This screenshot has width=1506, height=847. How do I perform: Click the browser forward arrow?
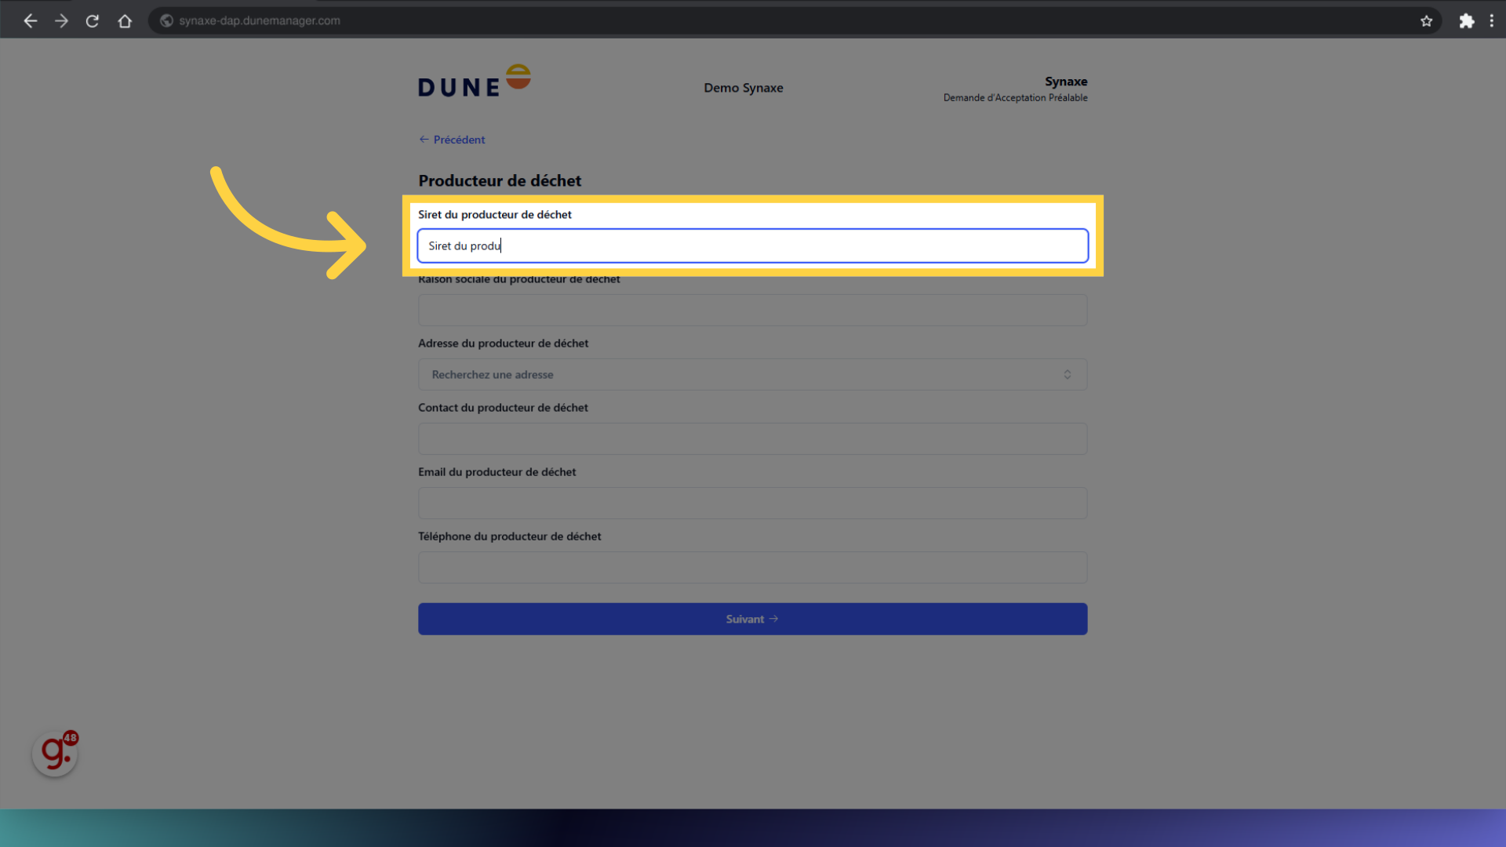[x=61, y=21]
